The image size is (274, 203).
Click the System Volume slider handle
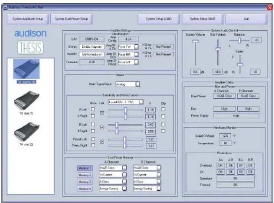click(195, 41)
